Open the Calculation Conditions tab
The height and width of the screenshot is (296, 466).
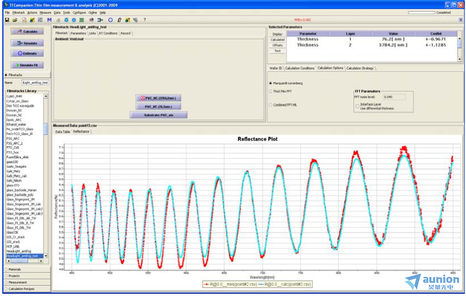coord(300,68)
